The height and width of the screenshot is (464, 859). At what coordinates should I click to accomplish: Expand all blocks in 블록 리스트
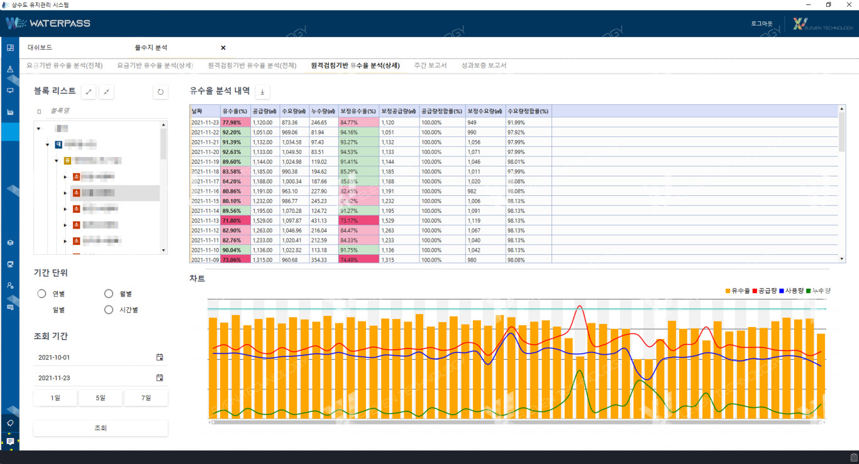tap(89, 92)
